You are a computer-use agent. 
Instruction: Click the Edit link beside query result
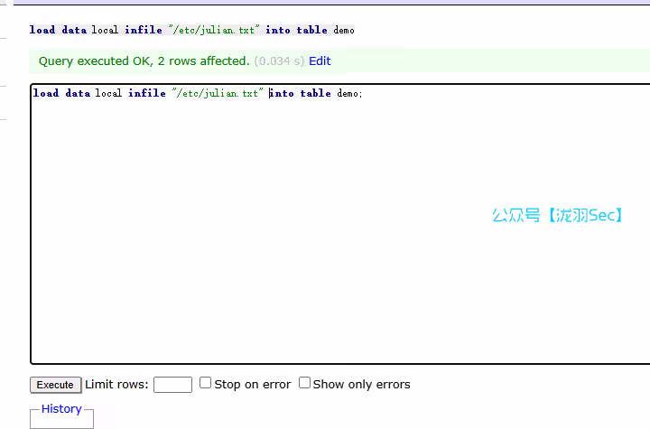point(320,61)
